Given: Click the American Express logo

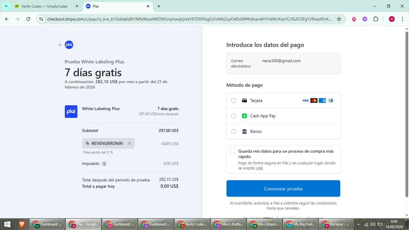Looking at the screenshot, I should tap(322, 101).
